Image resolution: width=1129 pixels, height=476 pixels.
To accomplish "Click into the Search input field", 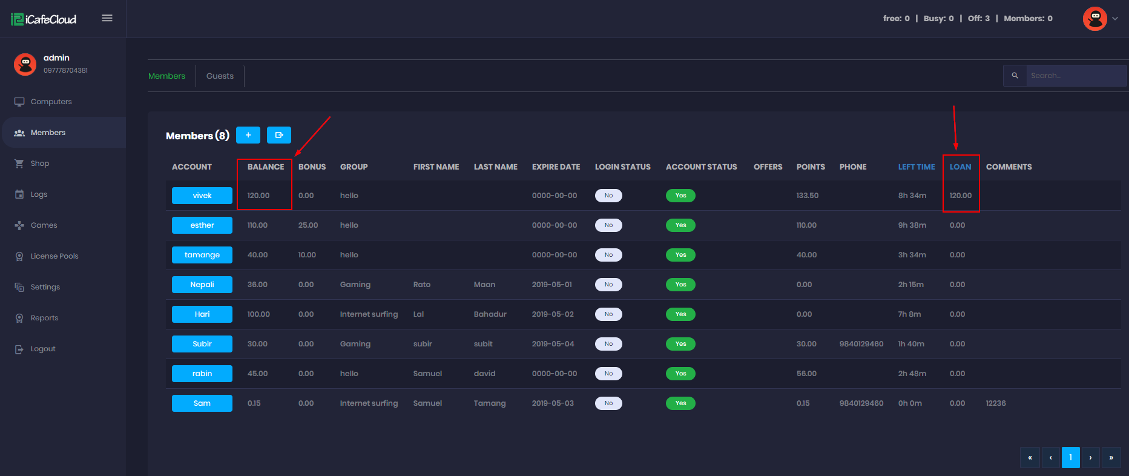I will pos(1075,76).
